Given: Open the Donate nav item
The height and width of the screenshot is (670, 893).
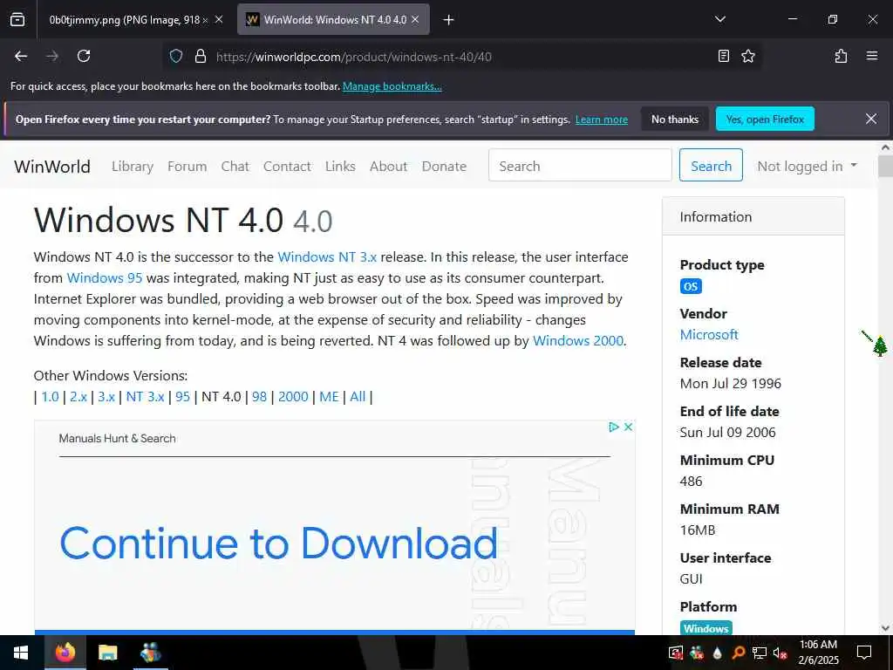Looking at the screenshot, I should click(444, 167).
